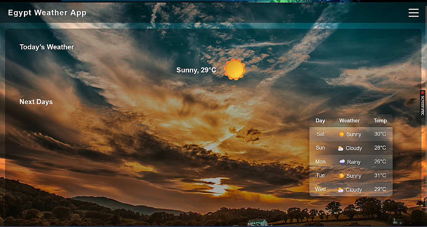Screen dimensions: 427x227
Task: Select the Tue day cell
Action: [x=320, y=175]
